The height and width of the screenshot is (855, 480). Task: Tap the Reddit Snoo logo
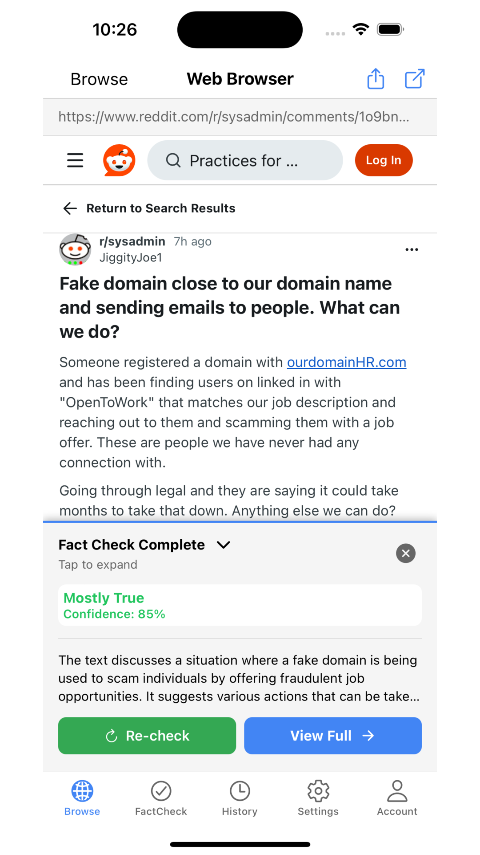pos(119,160)
